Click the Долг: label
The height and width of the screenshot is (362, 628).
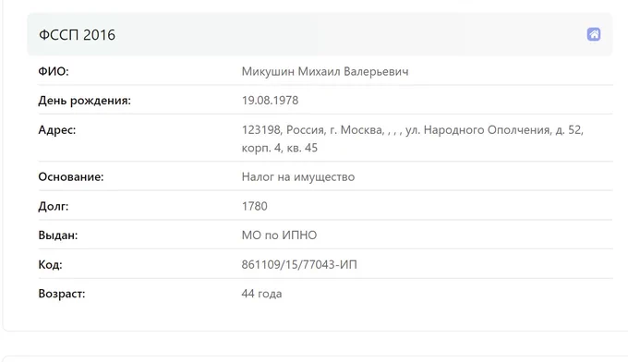(x=54, y=206)
